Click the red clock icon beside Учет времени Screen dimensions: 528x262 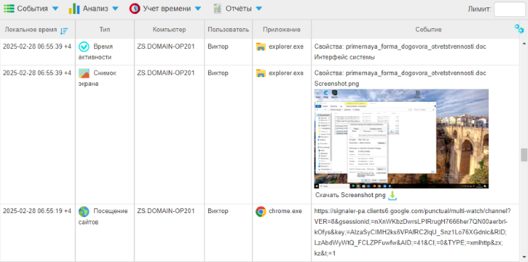click(135, 9)
